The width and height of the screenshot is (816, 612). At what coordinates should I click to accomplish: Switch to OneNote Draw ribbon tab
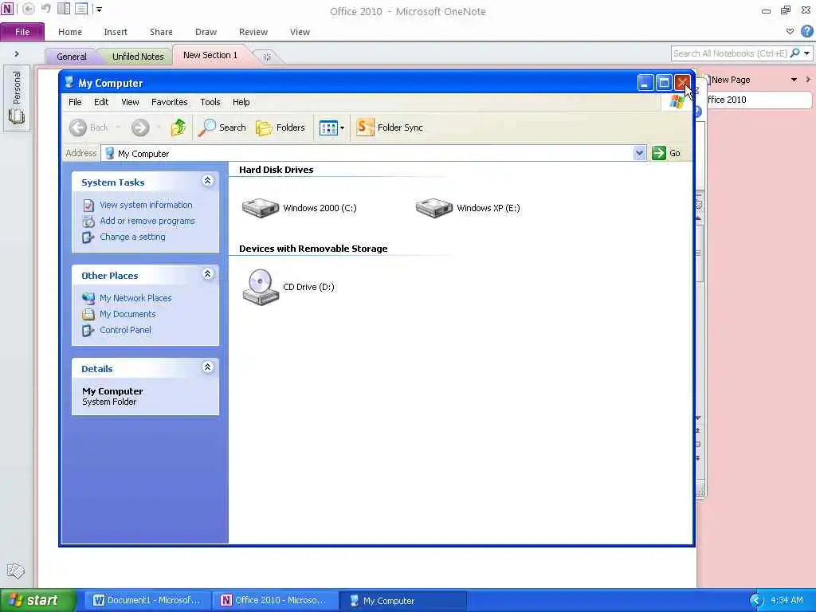pyautogui.click(x=206, y=32)
